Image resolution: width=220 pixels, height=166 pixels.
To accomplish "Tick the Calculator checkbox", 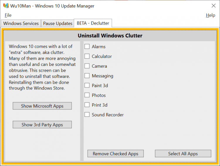I will tap(87, 56).
